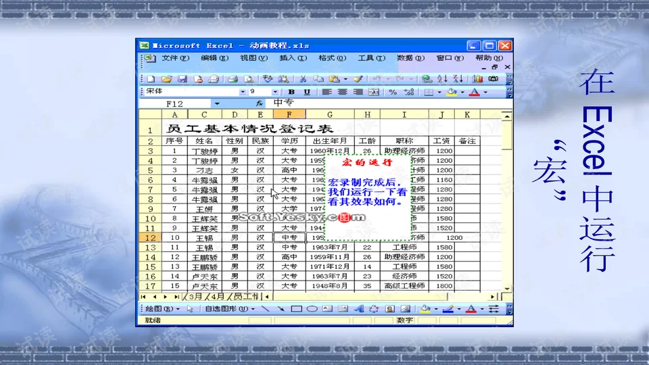Image resolution: width=649 pixels, height=365 pixels.
Task: Expand the font size dropdown
Action: (x=275, y=92)
